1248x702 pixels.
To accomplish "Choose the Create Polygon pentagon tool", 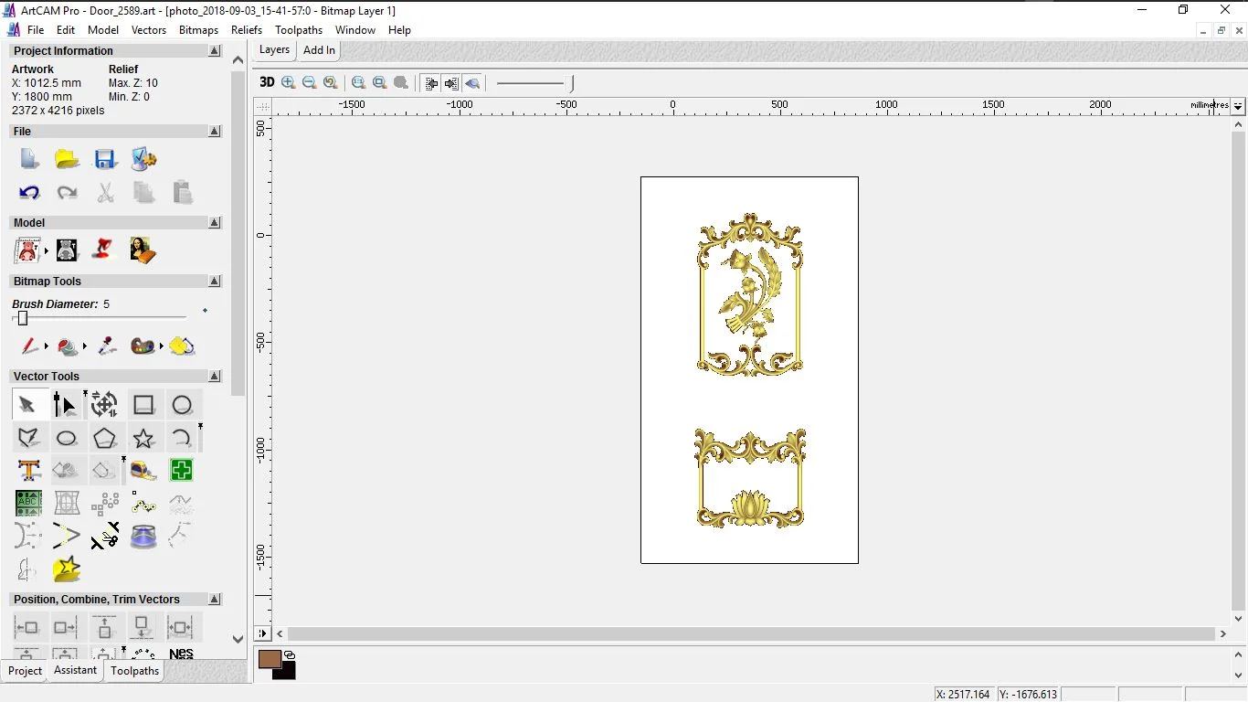I will pos(105,438).
